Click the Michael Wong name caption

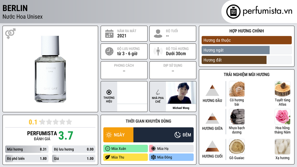pos(181,108)
